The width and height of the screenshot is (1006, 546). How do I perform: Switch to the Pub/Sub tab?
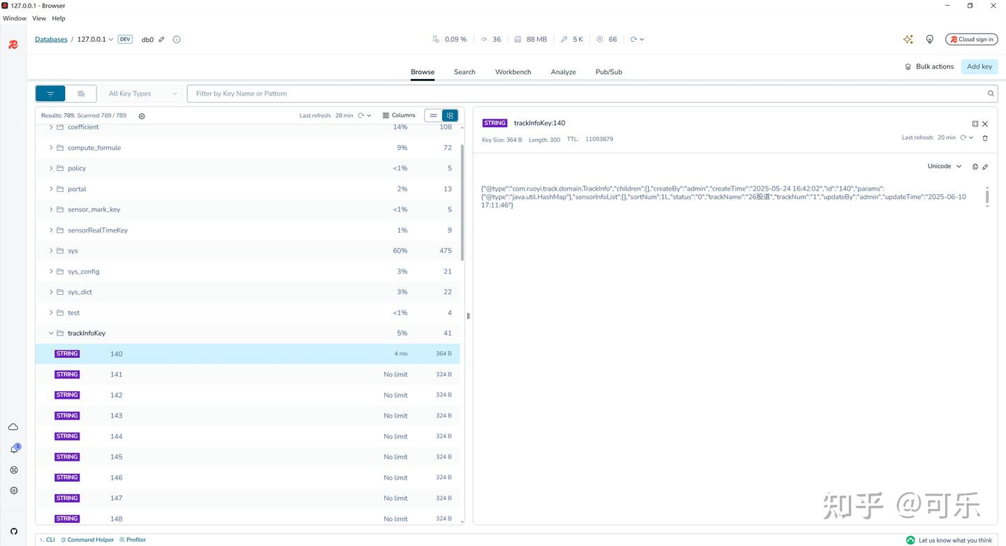[608, 72]
